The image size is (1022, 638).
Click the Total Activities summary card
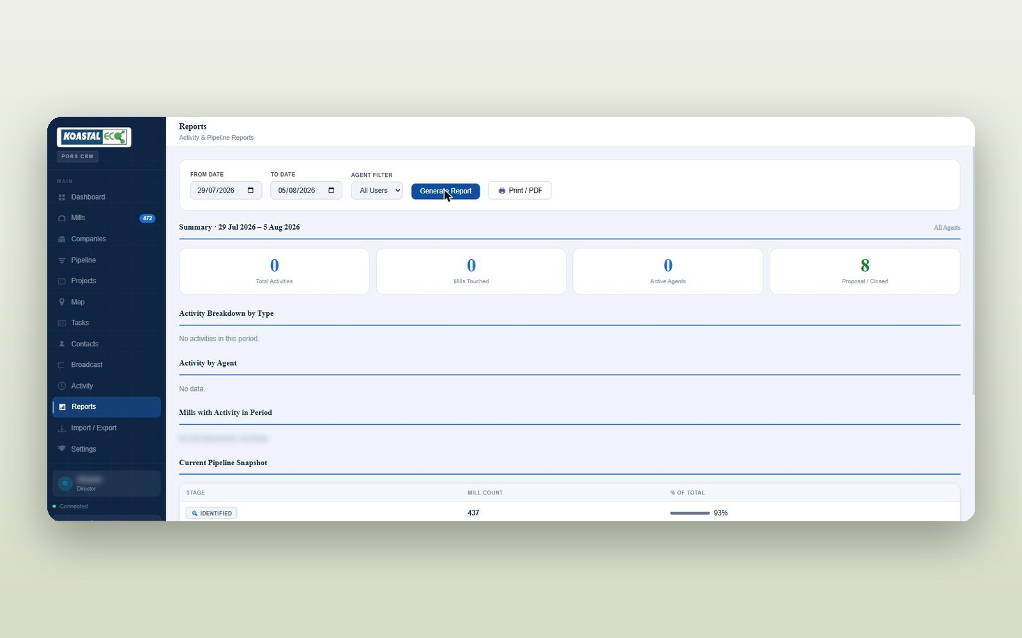[274, 272]
